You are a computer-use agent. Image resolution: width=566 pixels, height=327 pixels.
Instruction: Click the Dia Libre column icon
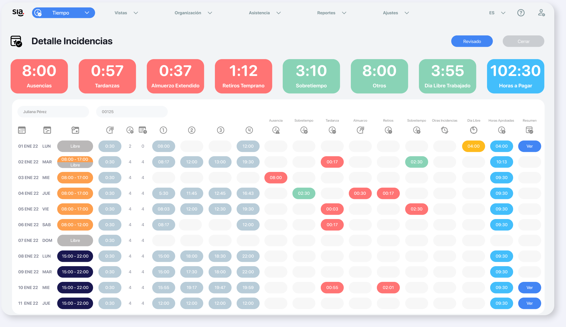(x=474, y=130)
